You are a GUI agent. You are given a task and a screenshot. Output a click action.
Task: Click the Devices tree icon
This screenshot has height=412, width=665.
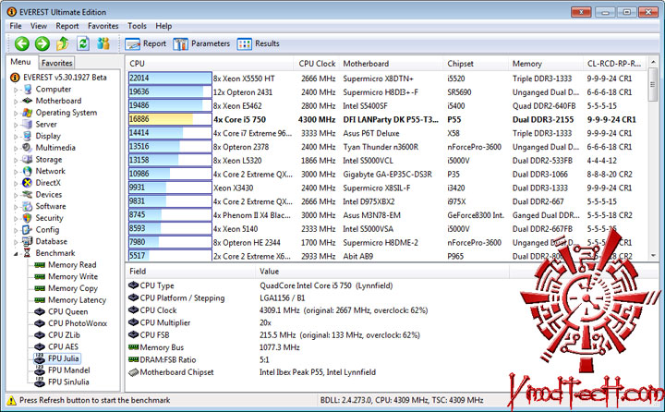pos(28,194)
